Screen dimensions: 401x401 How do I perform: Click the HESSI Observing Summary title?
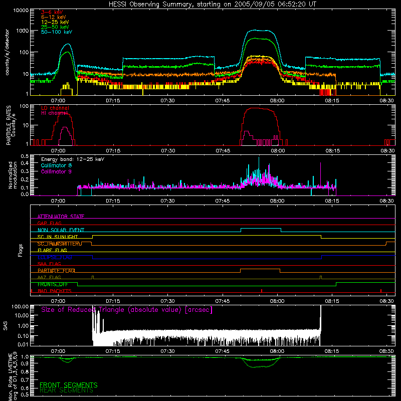(213, 5)
